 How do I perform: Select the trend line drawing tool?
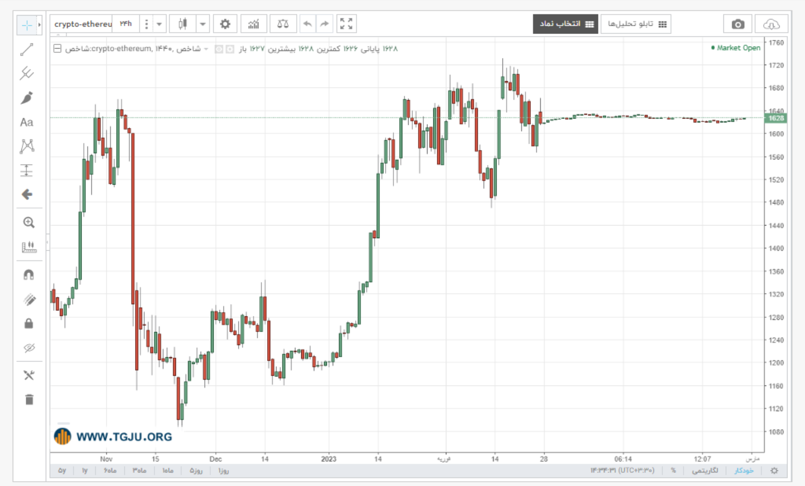click(27, 49)
